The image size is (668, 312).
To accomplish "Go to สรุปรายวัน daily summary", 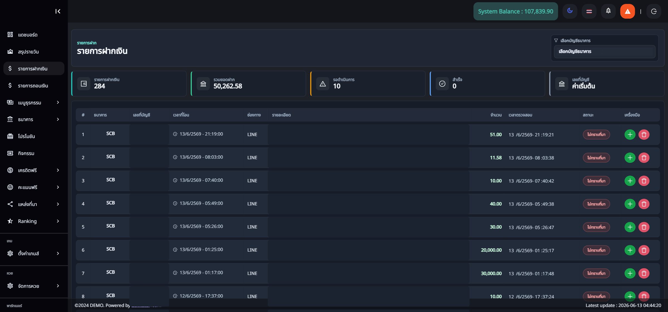I will tap(34, 51).
